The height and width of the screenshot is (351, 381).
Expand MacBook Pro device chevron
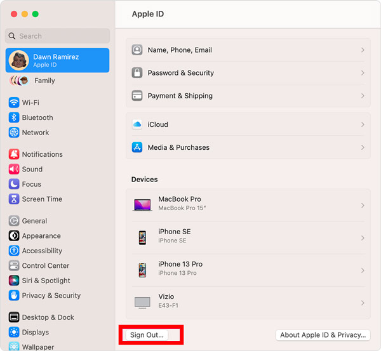(x=363, y=206)
